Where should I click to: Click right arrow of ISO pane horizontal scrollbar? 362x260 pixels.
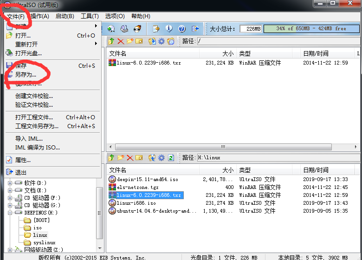(x=356, y=147)
